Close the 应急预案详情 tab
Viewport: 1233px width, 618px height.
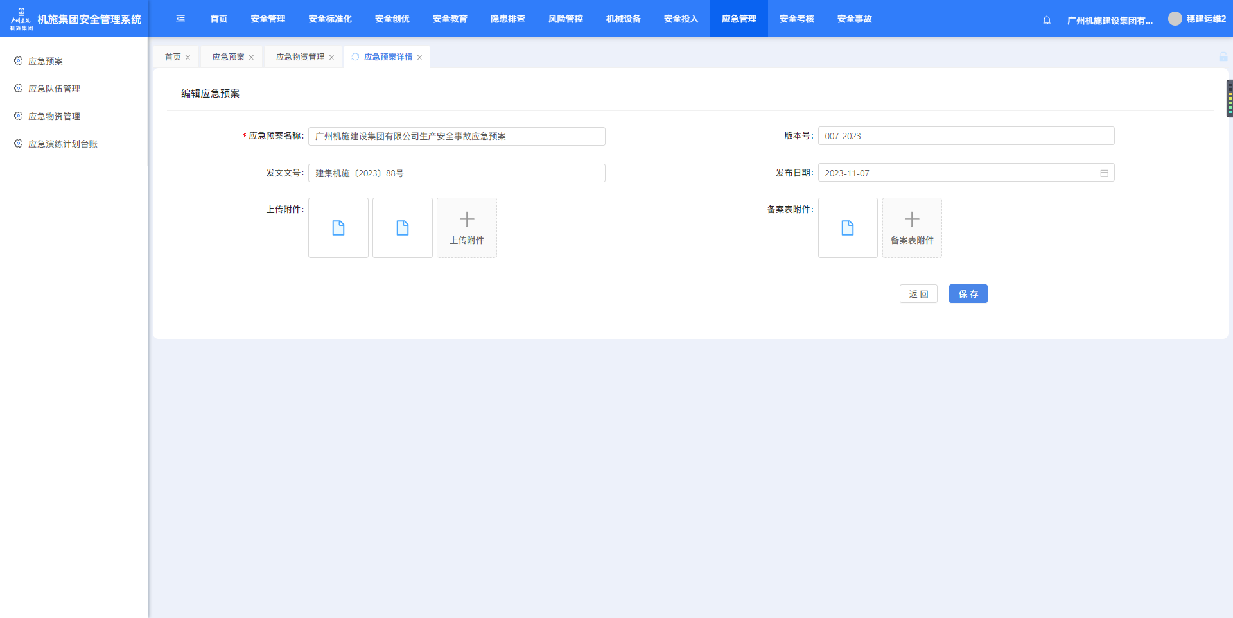[x=420, y=58]
